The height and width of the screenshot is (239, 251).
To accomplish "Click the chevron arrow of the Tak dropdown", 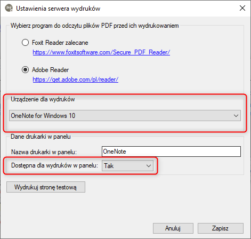I will [149, 166].
